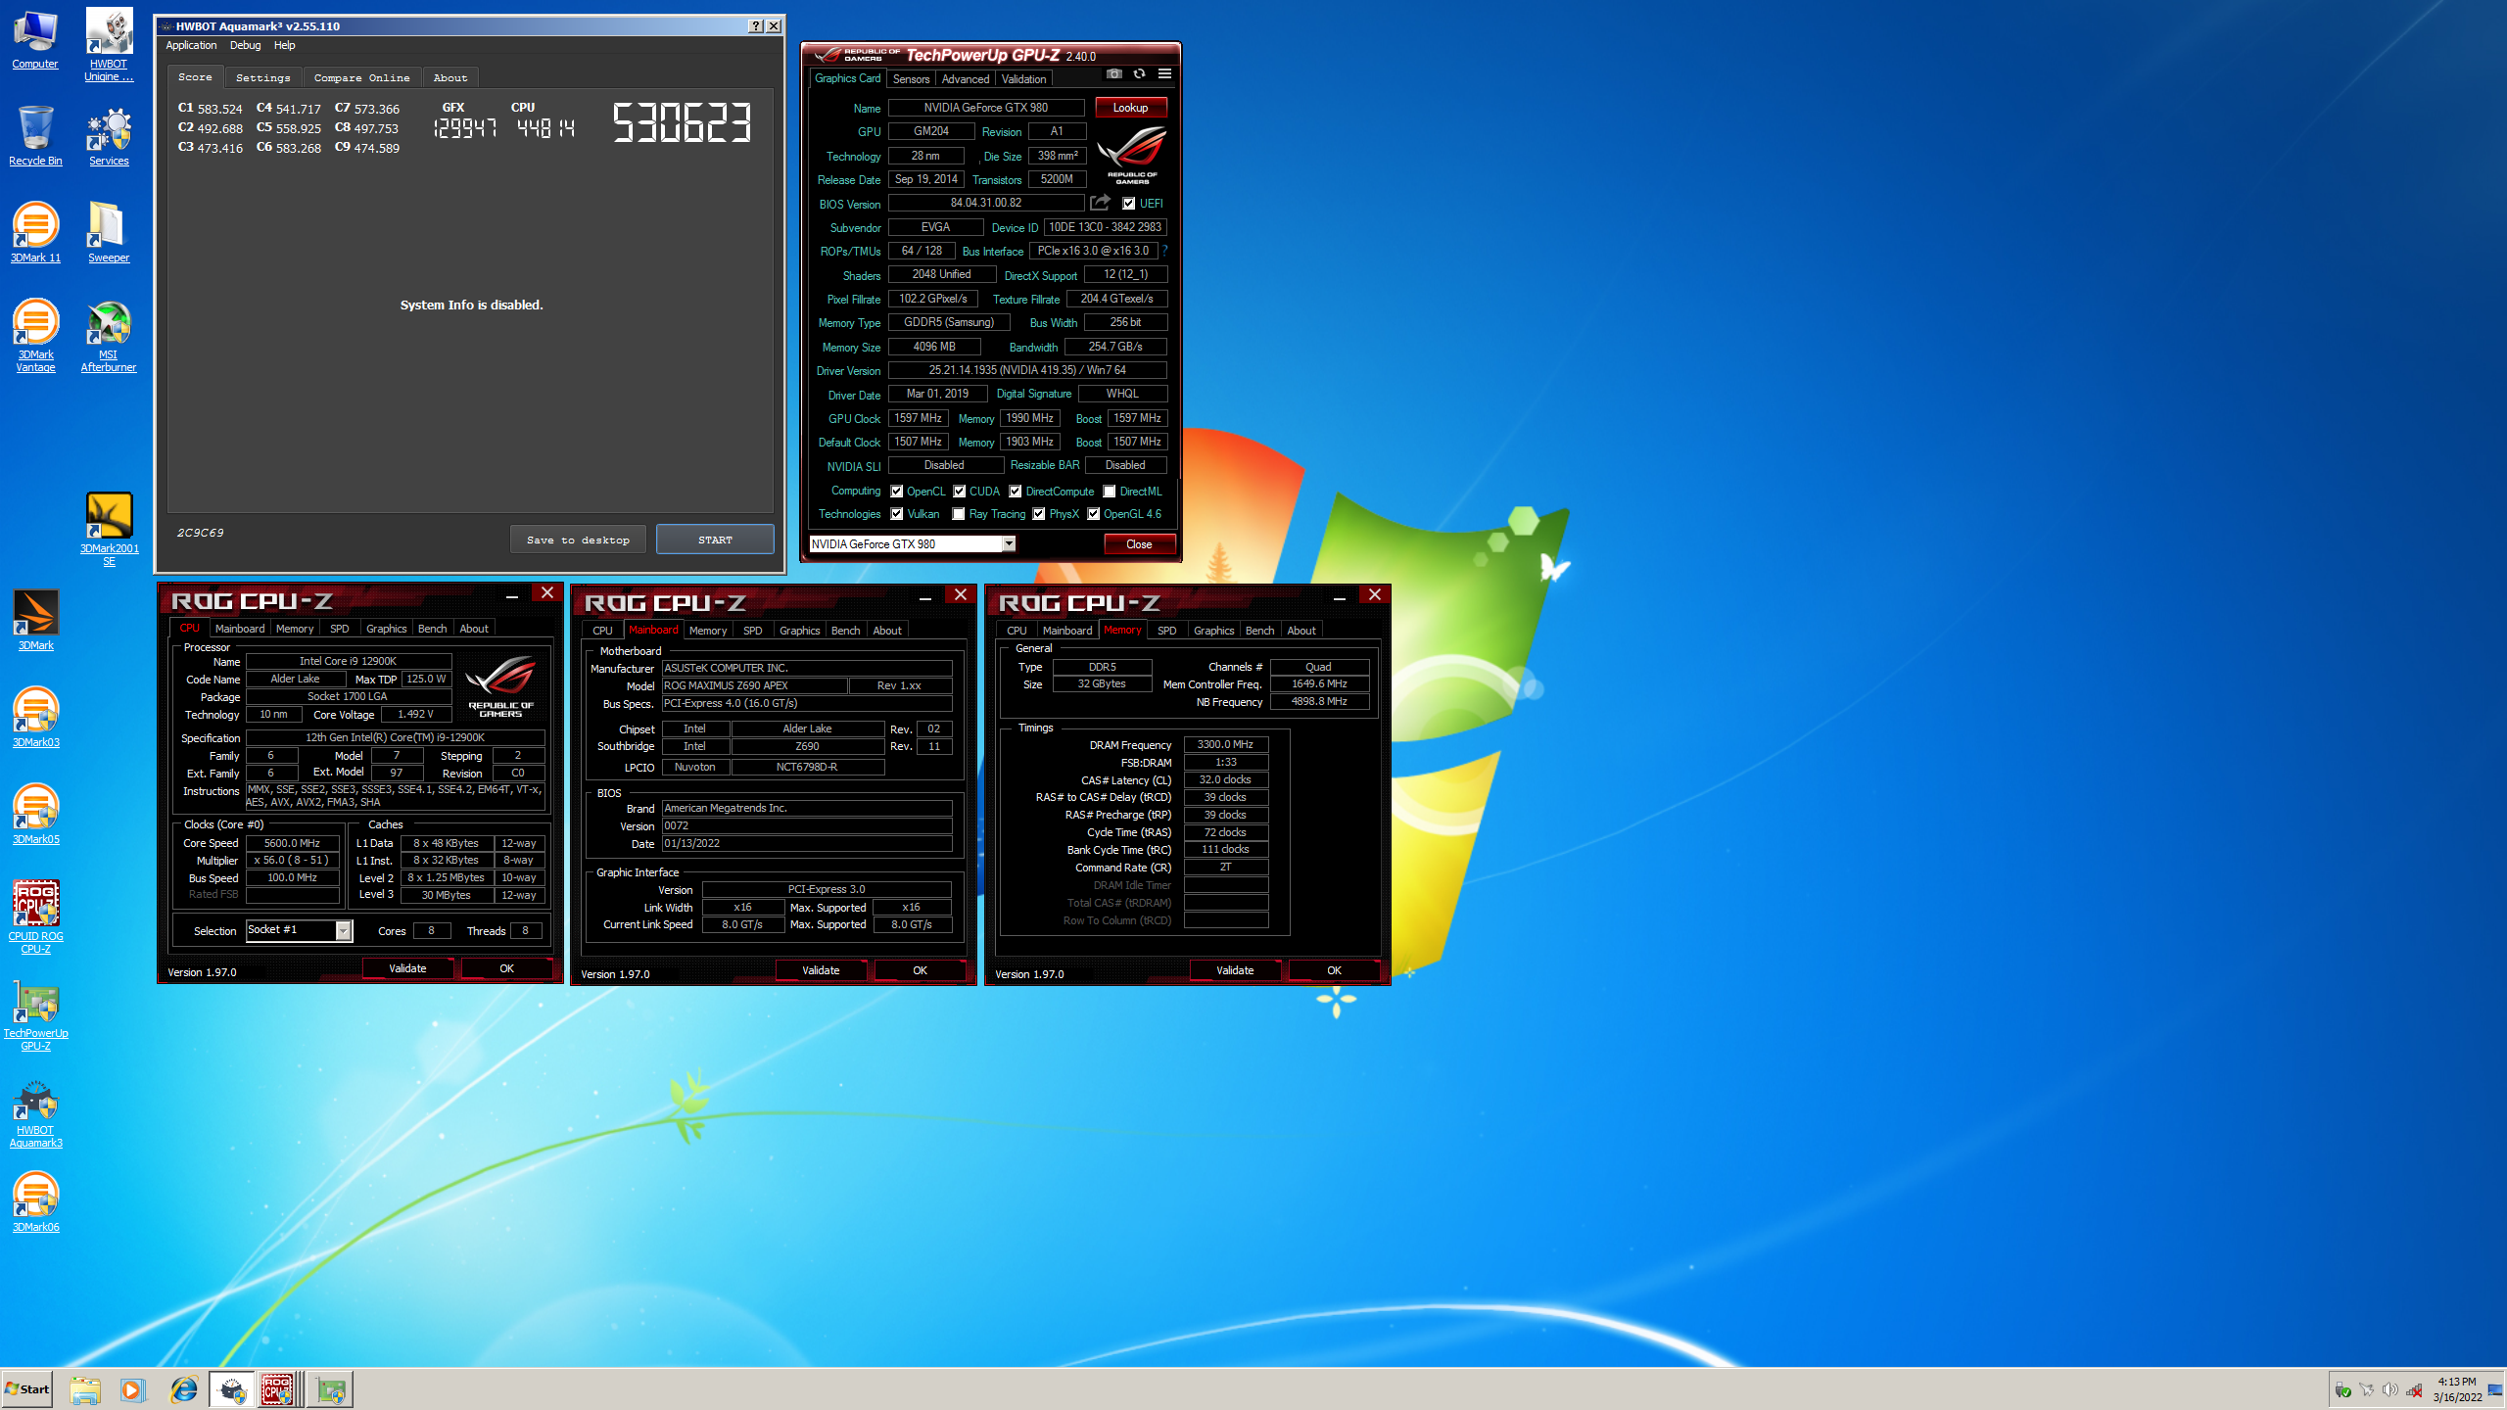Switch to Sensors tab in GPU-Z

tap(911, 79)
